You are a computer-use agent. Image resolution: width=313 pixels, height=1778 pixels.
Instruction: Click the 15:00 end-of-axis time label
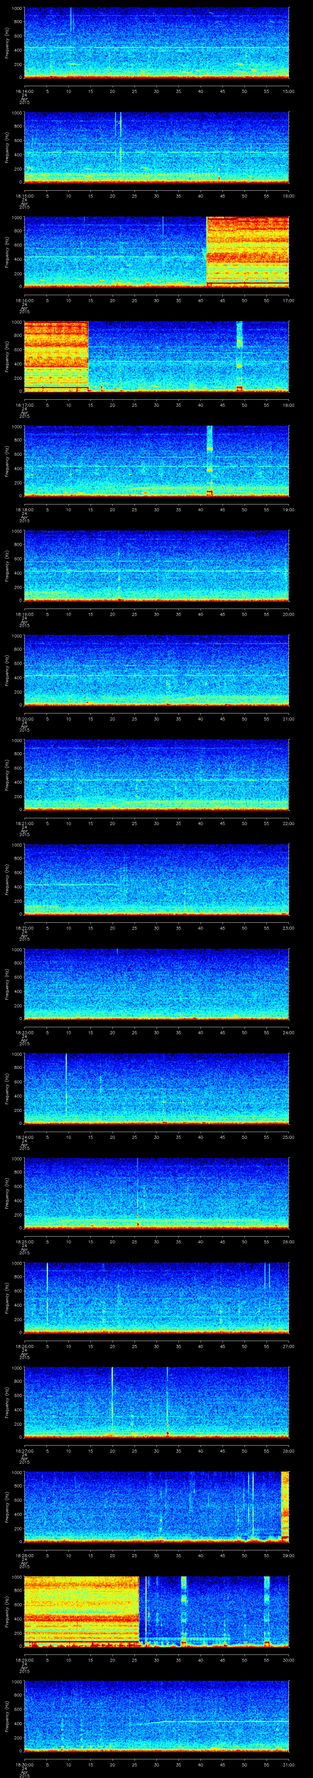[x=289, y=91]
